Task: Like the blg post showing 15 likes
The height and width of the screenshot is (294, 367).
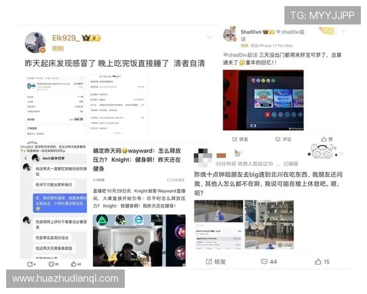Action: tap(322, 262)
